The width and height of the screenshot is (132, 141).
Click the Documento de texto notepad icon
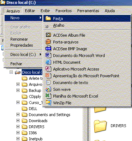(48, 82)
